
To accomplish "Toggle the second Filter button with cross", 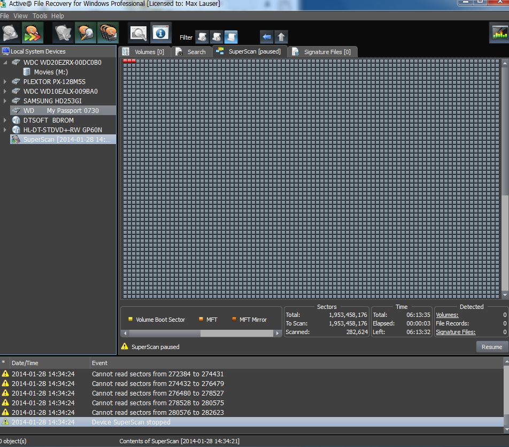I will tap(217, 37).
